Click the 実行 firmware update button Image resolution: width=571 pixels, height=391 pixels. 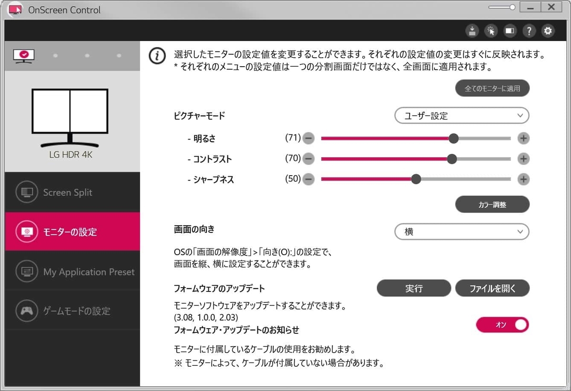point(414,288)
